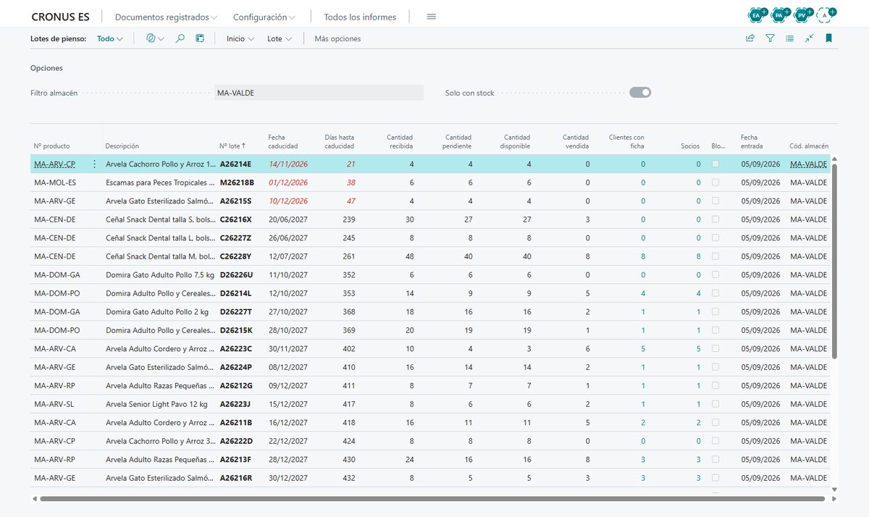Expand Documentos registrados menu
Image resolution: width=869 pixels, height=517 pixels.
[x=167, y=17]
